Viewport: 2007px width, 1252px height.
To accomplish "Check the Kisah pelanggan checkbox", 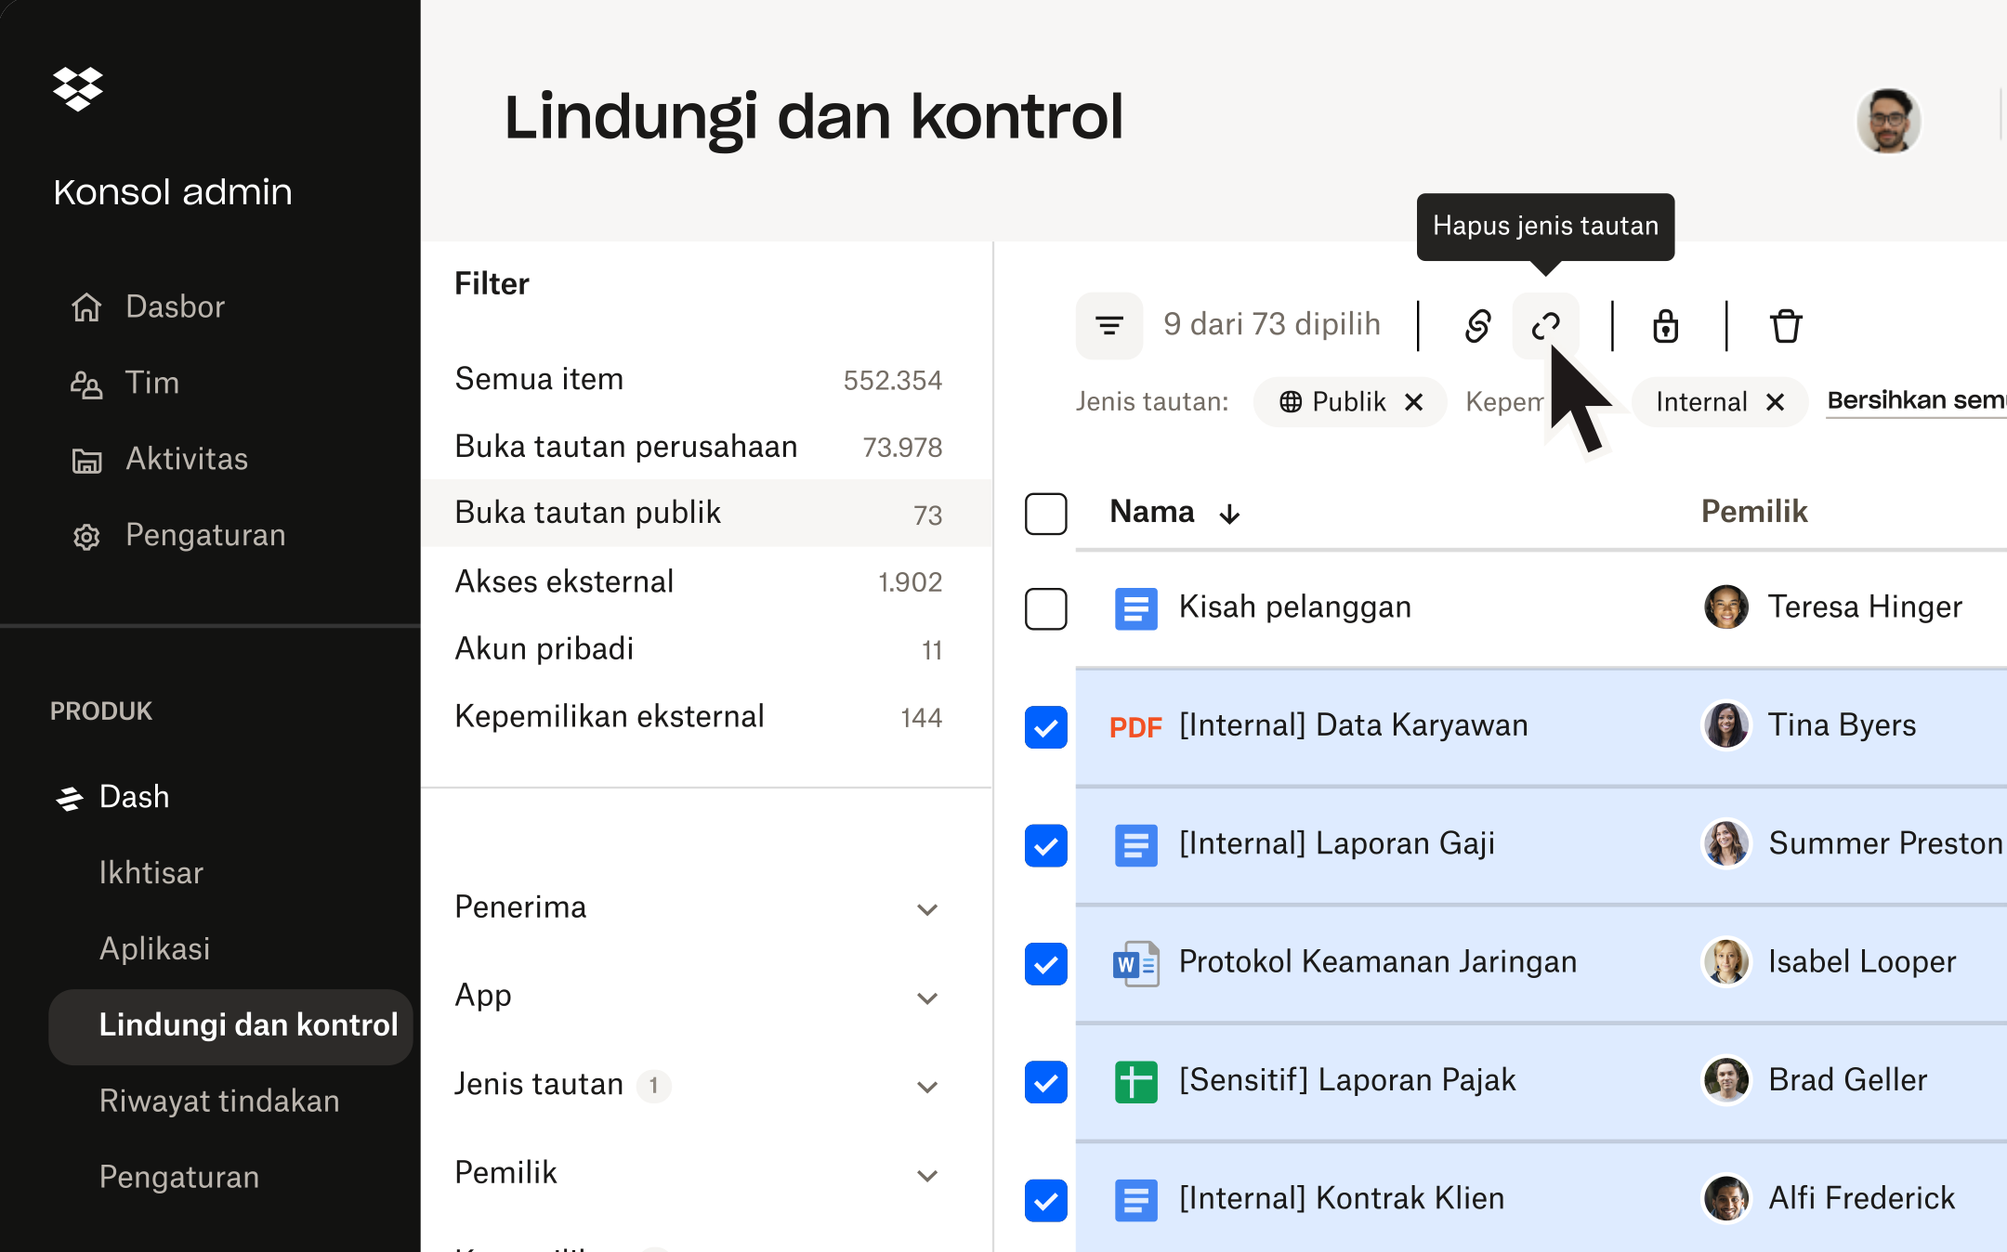I will (x=1045, y=609).
